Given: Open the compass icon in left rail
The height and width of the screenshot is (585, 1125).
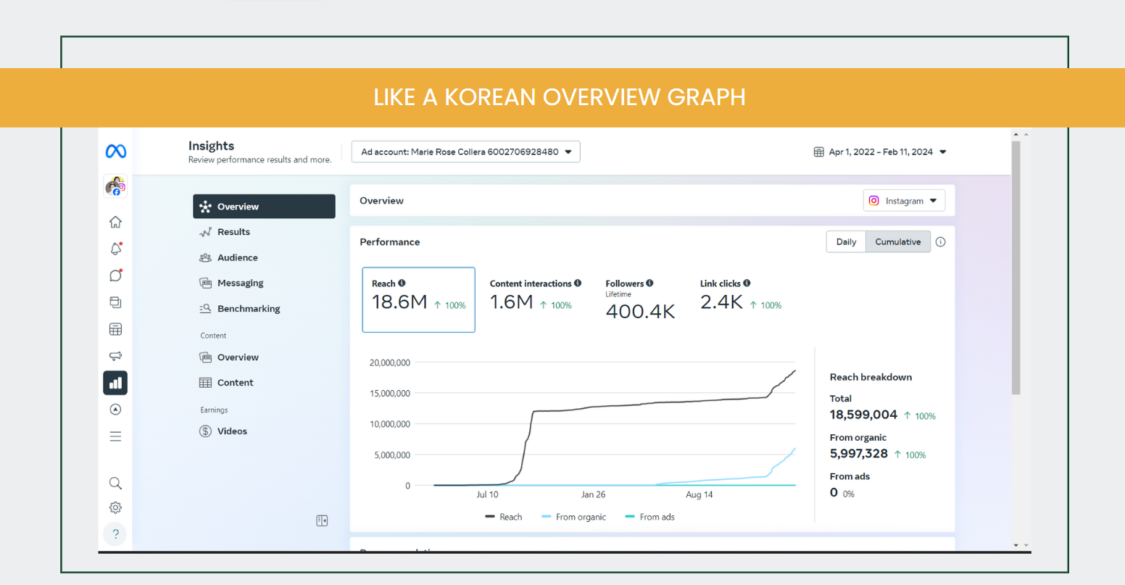Looking at the screenshot, I should (x=115, y=410).
